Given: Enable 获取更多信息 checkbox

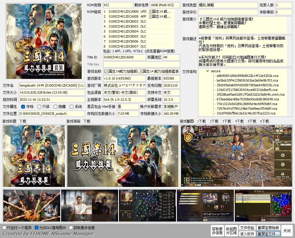Looking at the screenshot, I should click(71, 228).
